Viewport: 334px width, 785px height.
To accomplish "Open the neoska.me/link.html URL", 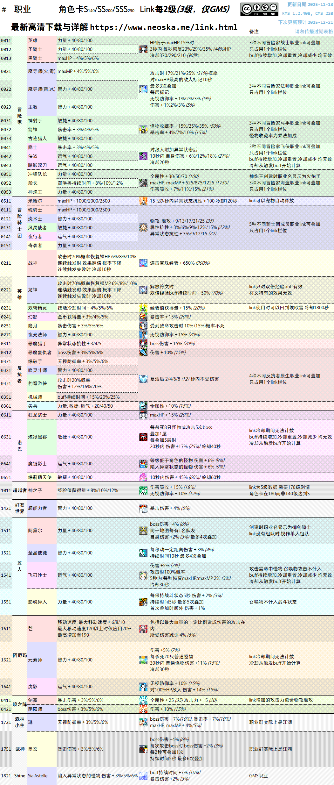I will tap(164, 27).
